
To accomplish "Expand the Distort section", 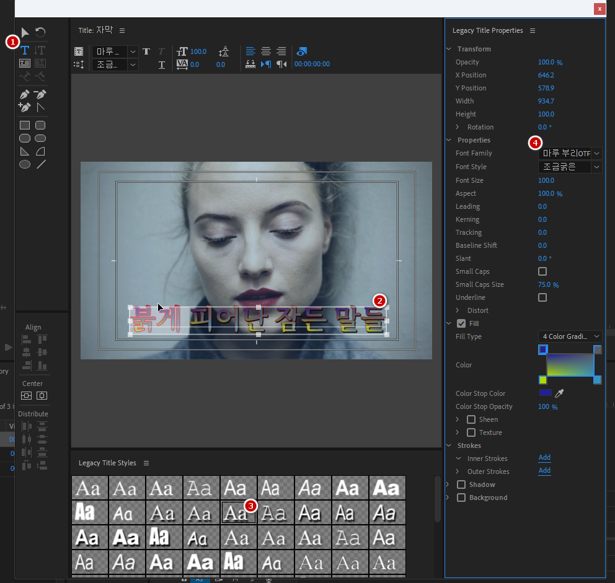I will point(458,310).
